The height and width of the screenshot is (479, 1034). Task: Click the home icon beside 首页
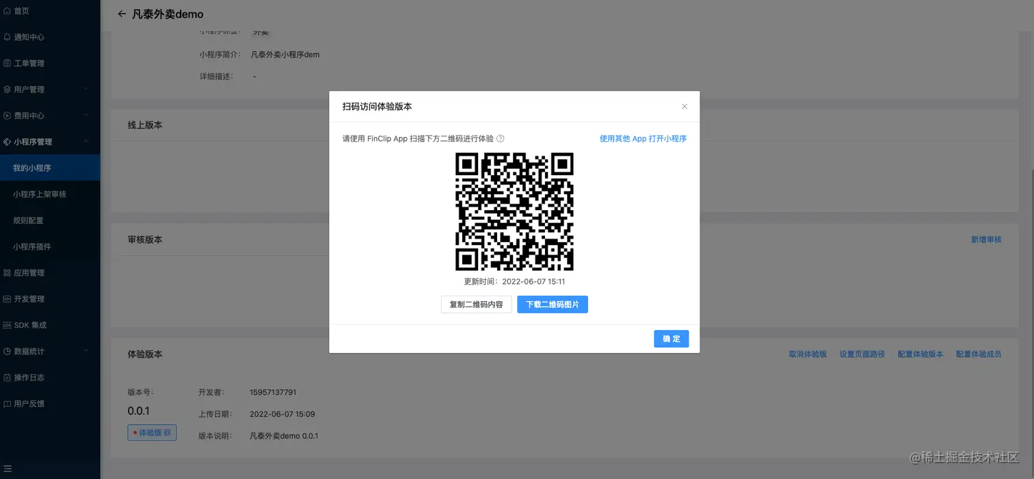pos(7,11)
